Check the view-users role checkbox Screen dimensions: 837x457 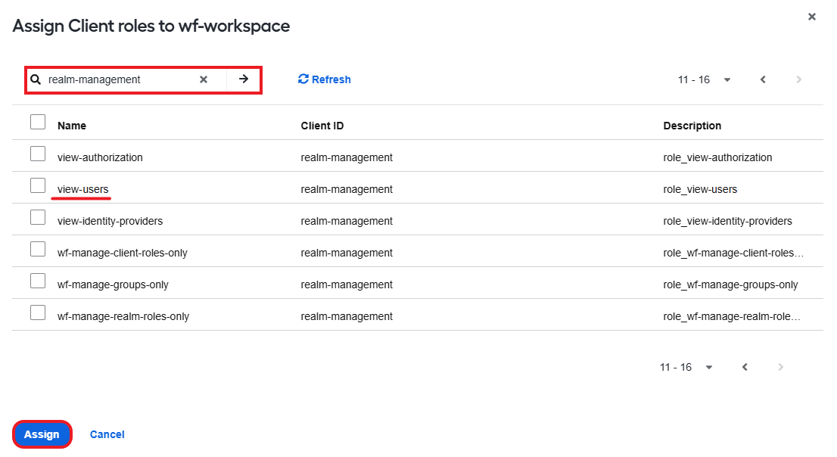pos(38,185)
